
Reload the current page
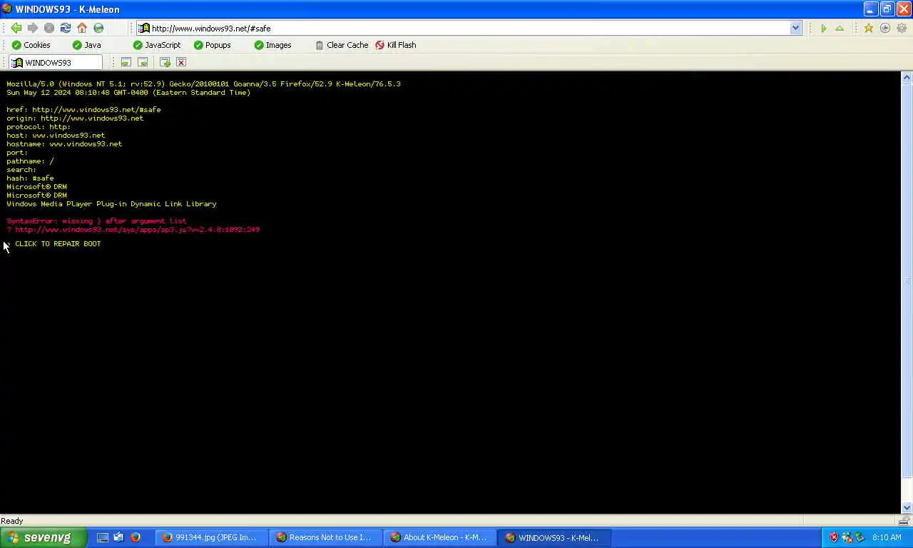(x=65, y=28)
